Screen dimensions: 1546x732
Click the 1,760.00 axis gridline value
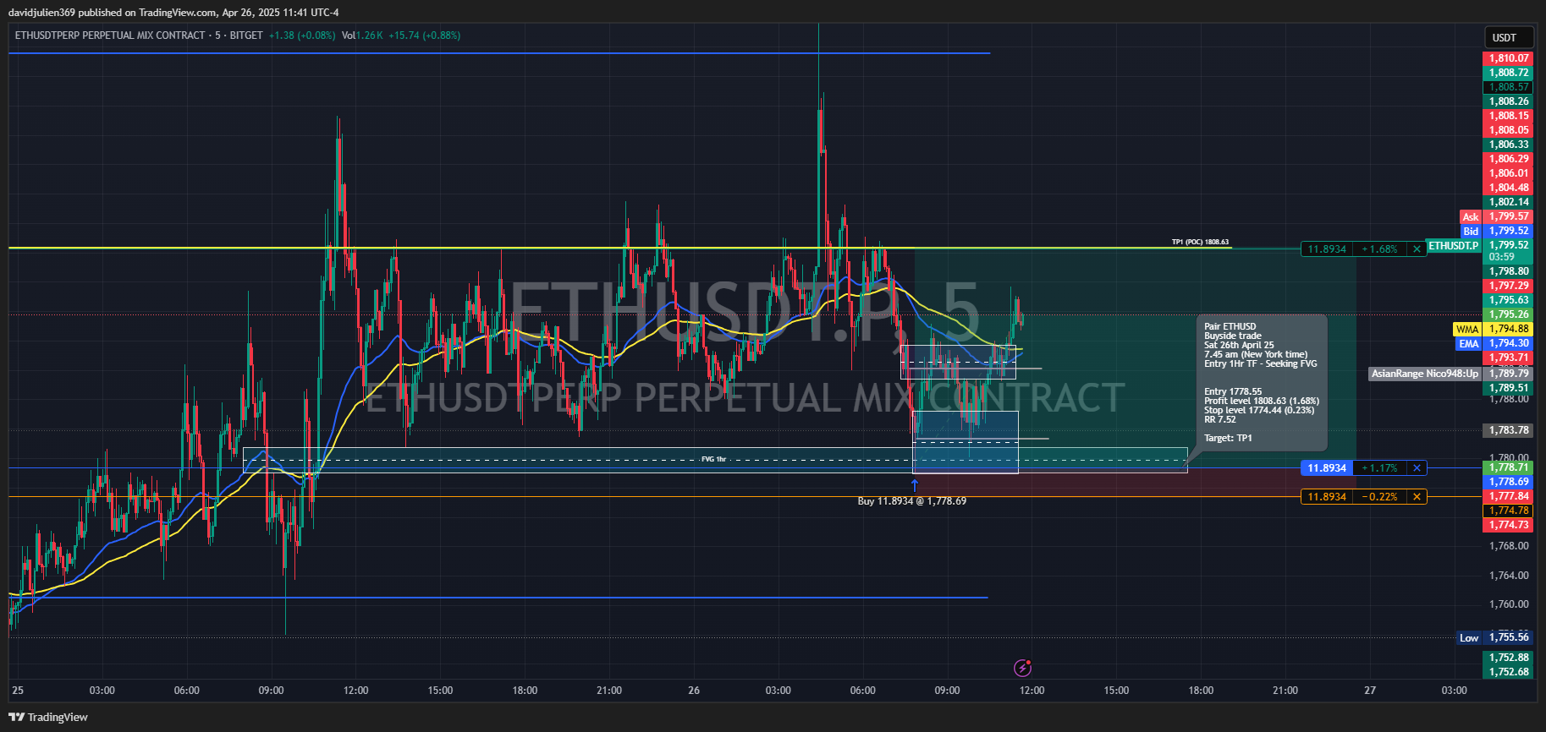tap(1508, 604)
